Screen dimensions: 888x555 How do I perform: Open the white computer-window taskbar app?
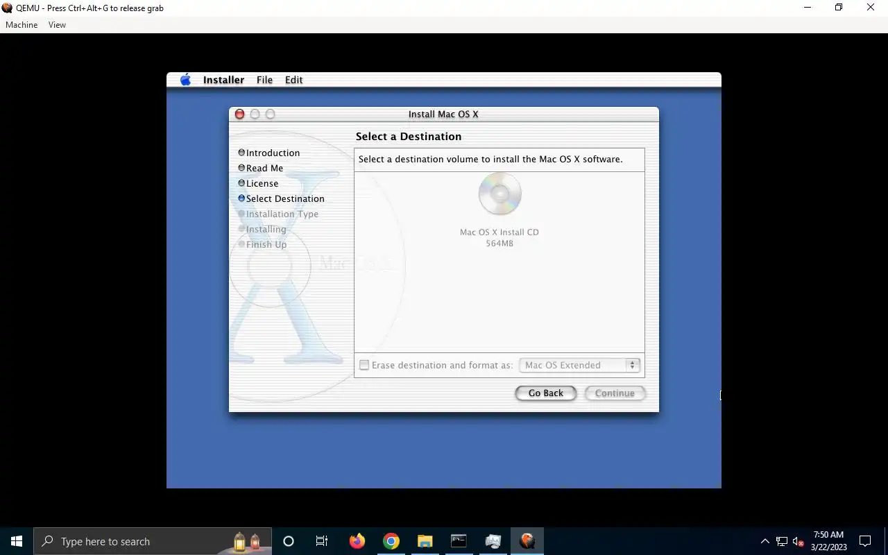pos(493,541)
